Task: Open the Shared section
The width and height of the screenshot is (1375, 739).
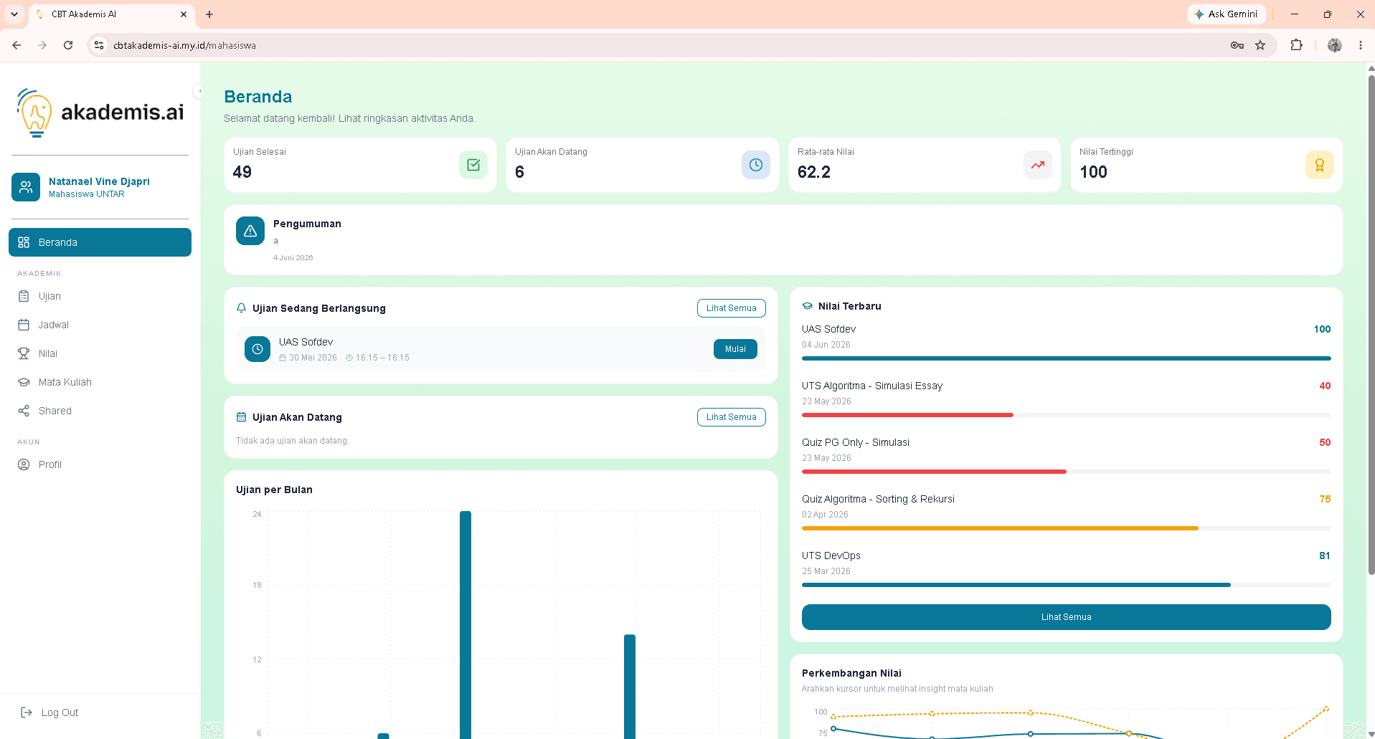Action: pos(100,411)
